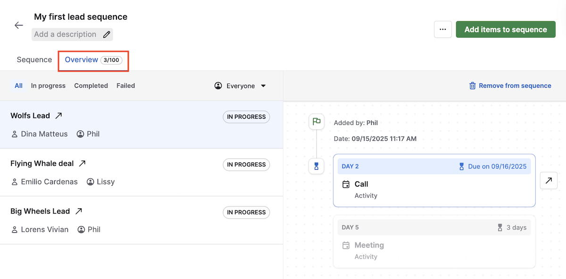Viewport: 566px width, 279px height.
Task: Open the Day 2 Call card via its arrow button
Action: 549,181
